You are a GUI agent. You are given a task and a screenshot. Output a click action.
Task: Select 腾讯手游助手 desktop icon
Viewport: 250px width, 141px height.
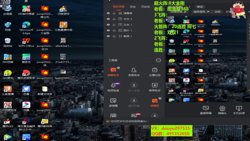26,75
